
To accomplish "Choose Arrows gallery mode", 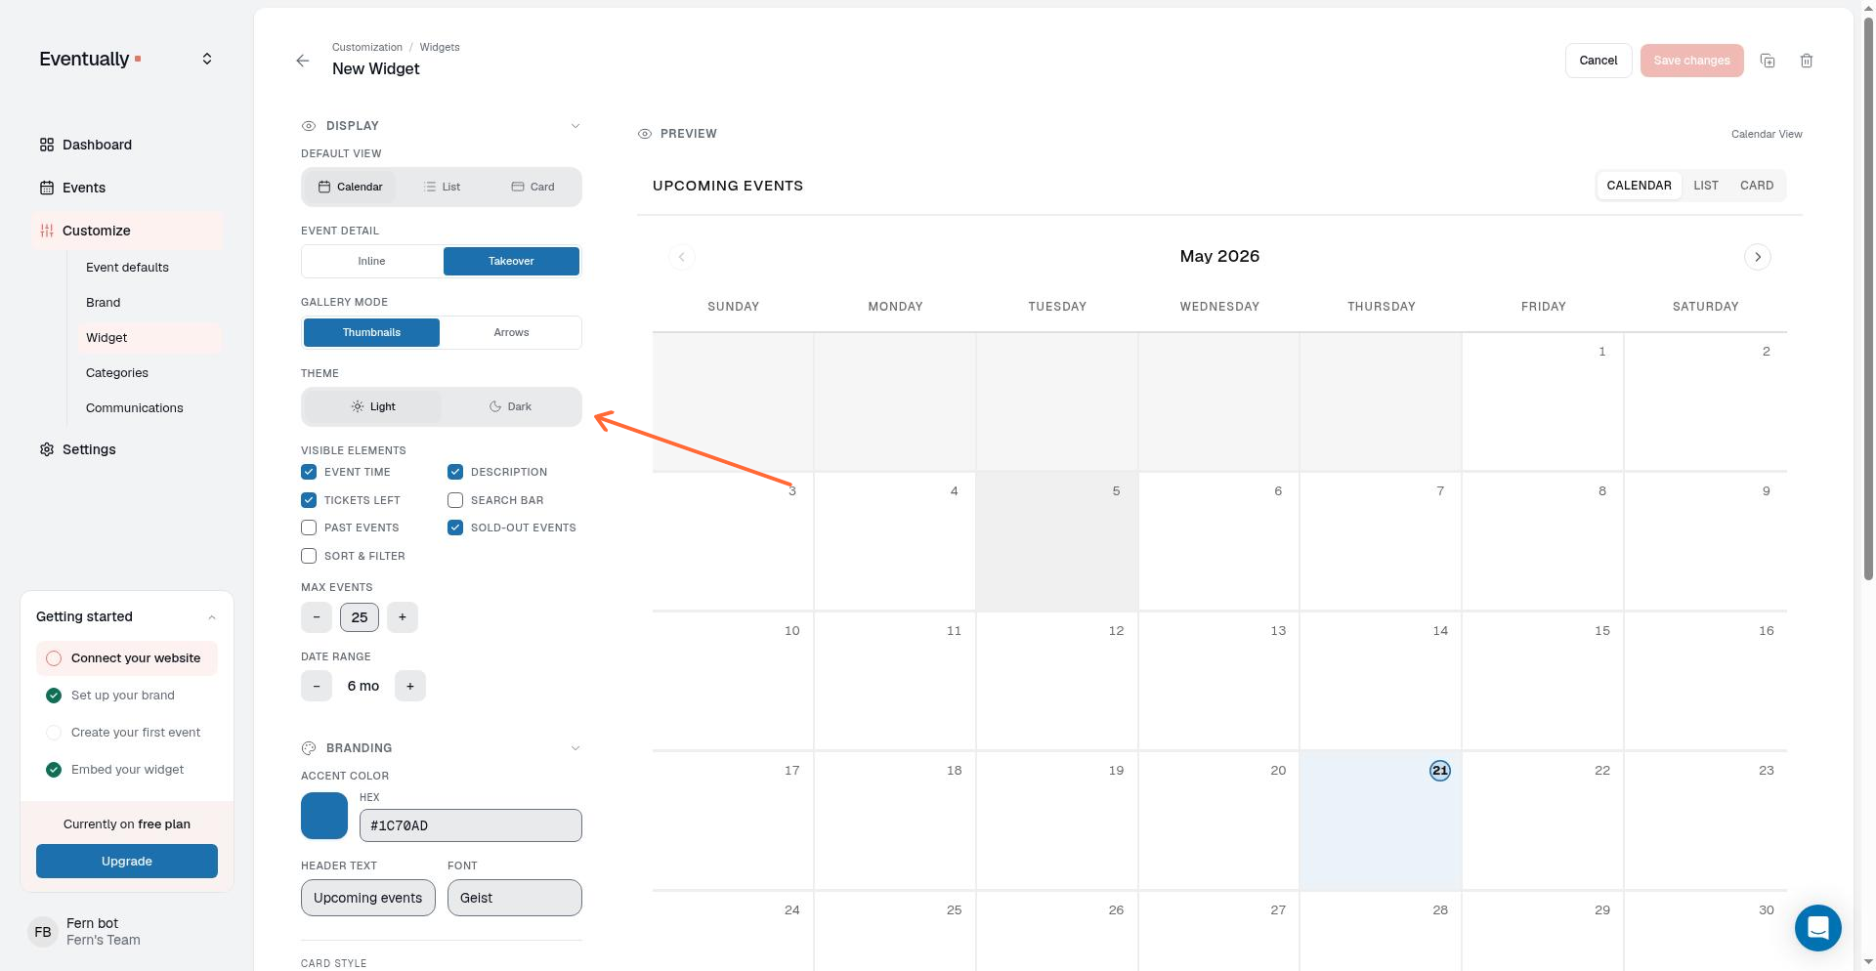I will 511,332.
